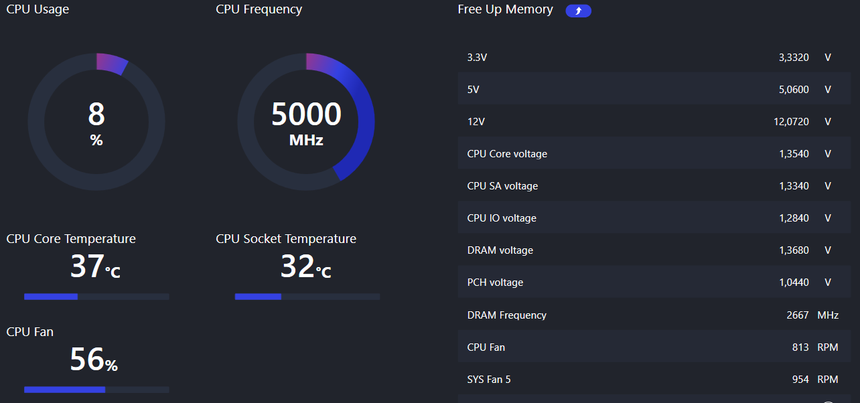Select the CPU Core voltage row
This screenshot has width=860, height=403.
(654, 153)
